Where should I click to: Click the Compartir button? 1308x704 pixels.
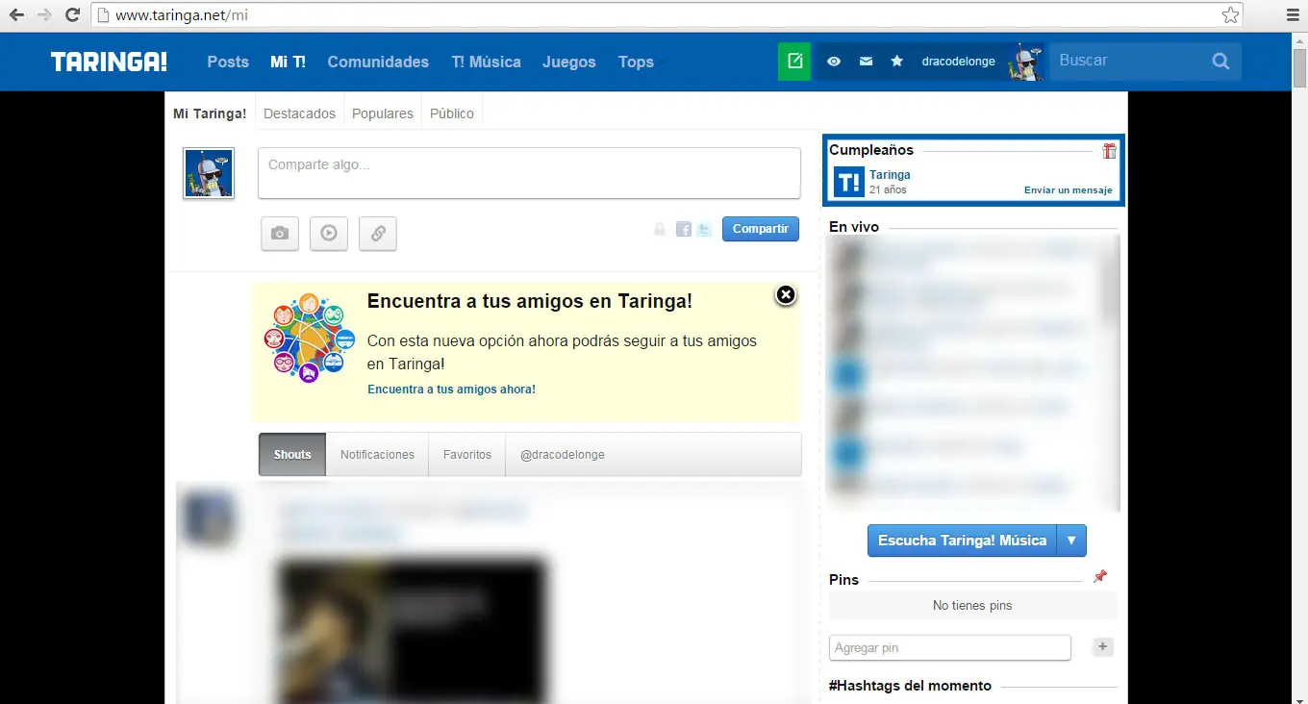click(761, 229)
